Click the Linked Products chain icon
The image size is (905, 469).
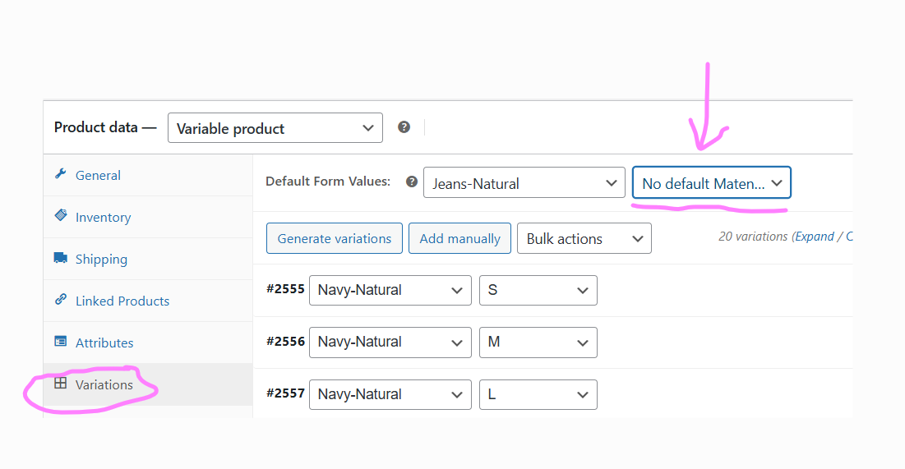pos(60,300)
